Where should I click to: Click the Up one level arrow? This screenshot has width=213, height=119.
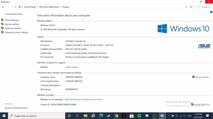click(15, 7)
